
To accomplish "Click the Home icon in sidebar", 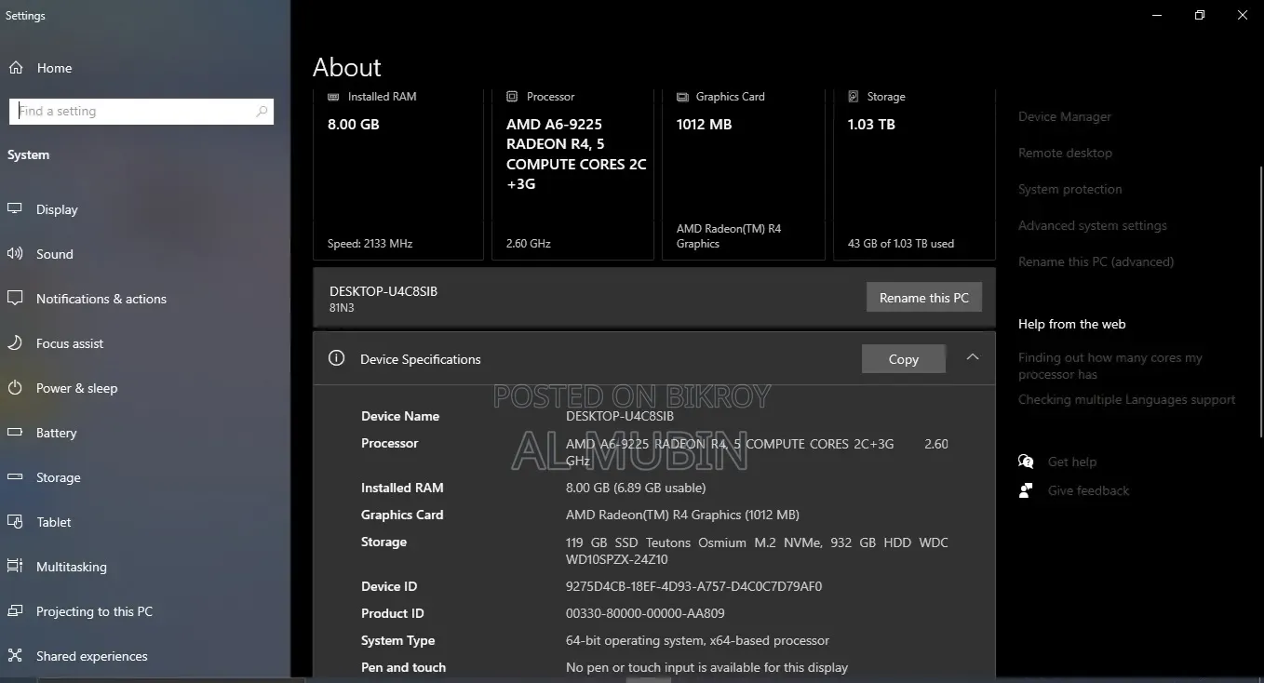I will 16,68.
